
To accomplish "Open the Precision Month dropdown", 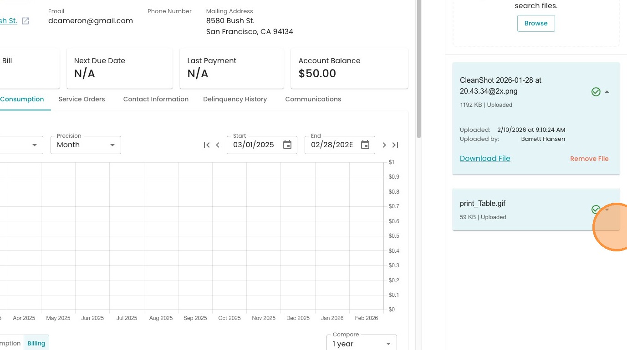I will click(86, 145).
